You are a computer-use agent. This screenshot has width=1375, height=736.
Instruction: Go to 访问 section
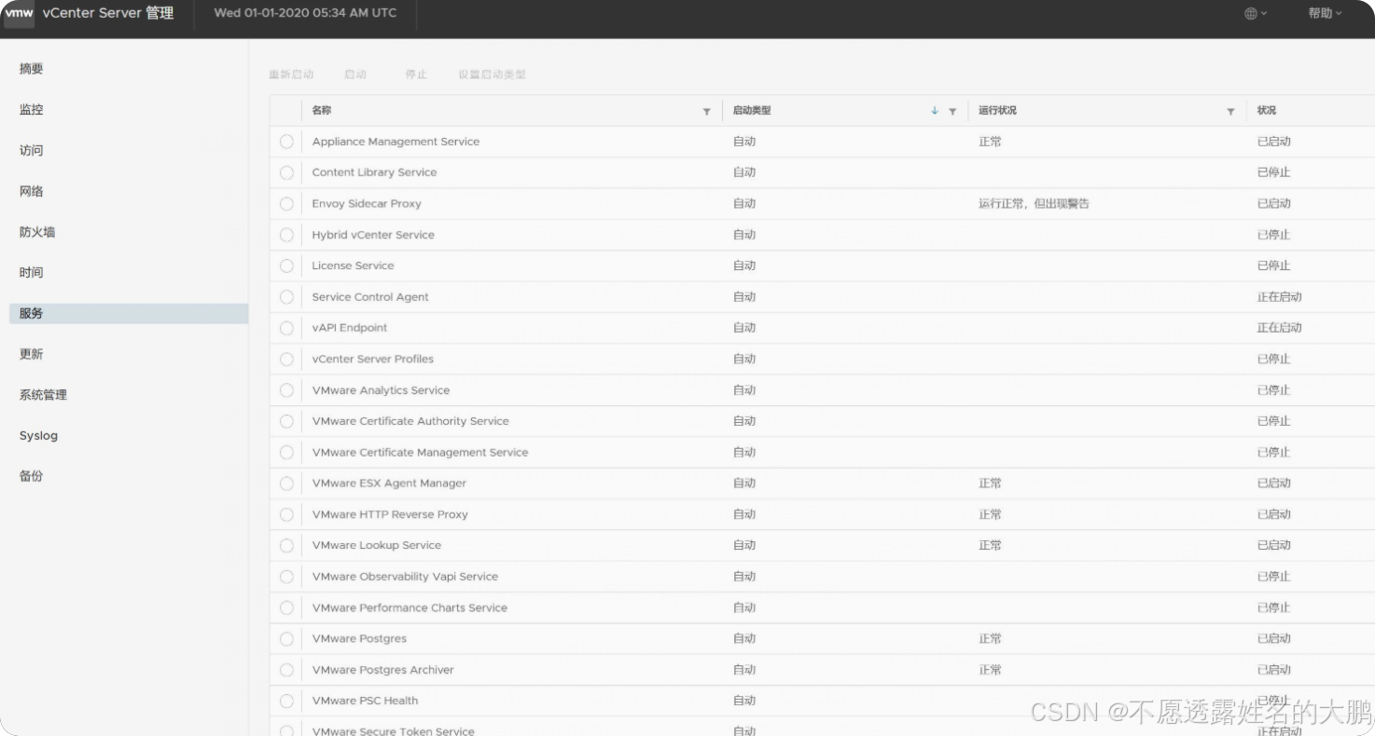[31, 151]
